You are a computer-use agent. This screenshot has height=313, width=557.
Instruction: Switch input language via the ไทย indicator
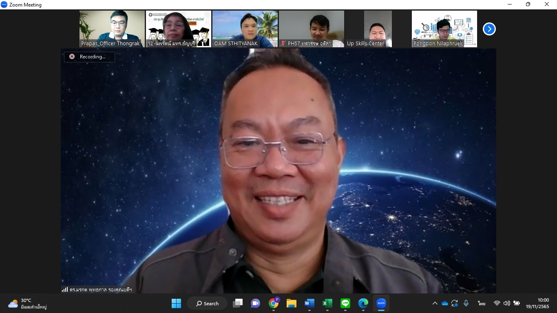tap(482, 304)
